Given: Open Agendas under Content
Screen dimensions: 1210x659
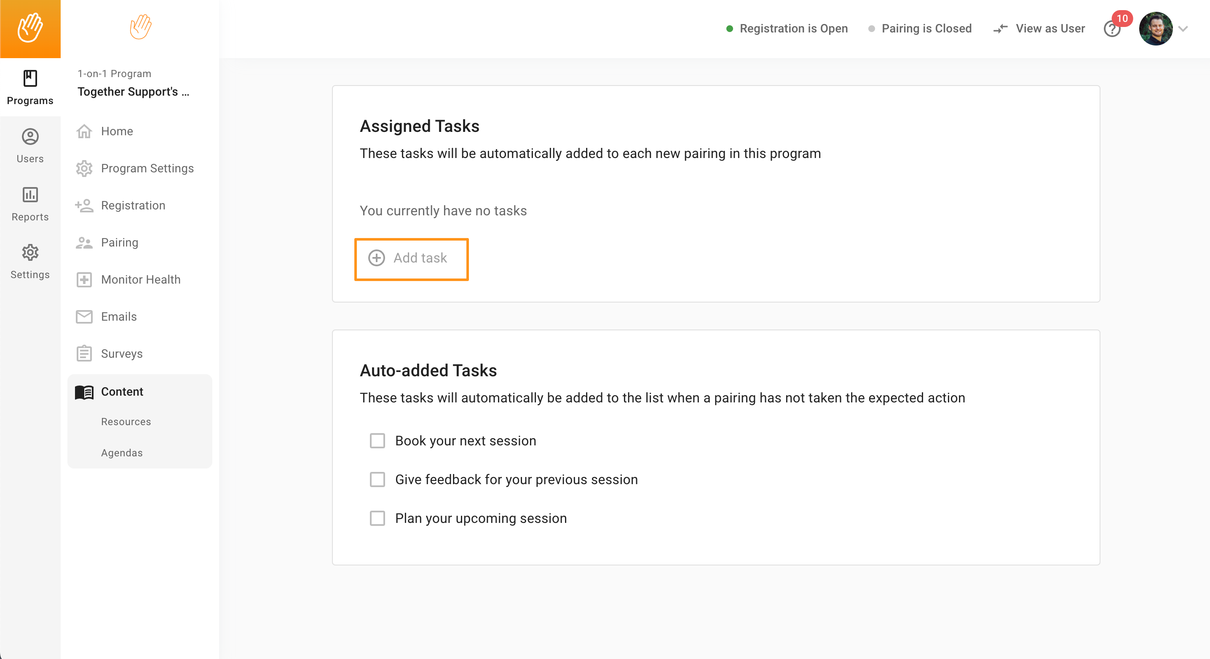Looking at the screenshot, I should [x=122, y=453].
